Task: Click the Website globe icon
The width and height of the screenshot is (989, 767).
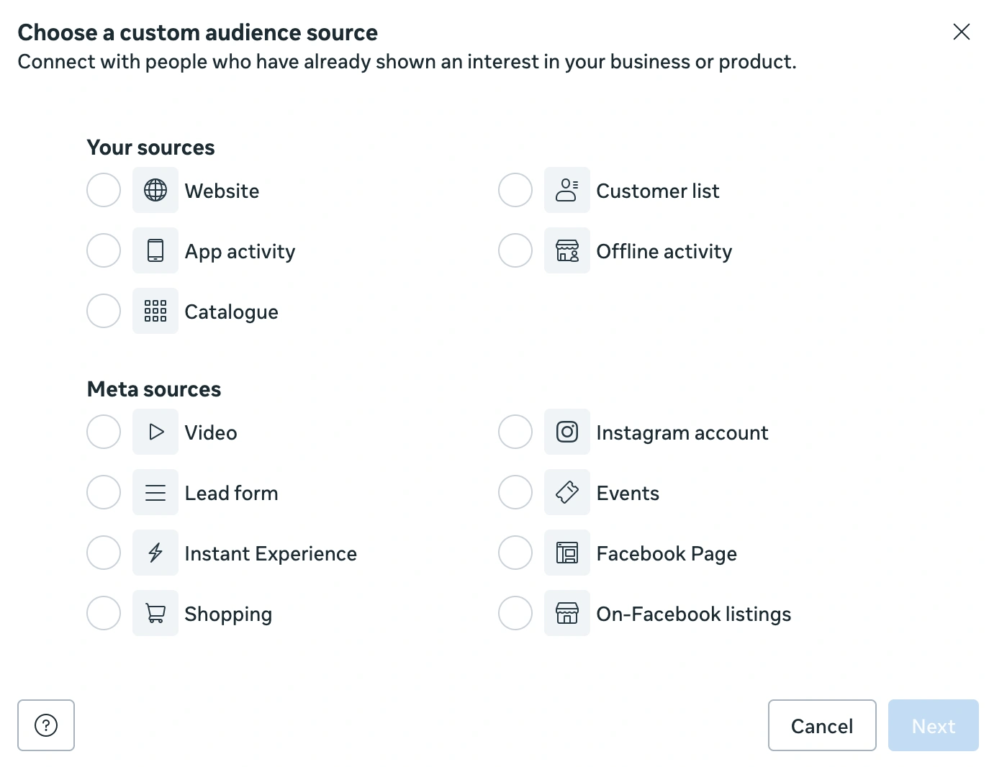Action: (155, 190)
